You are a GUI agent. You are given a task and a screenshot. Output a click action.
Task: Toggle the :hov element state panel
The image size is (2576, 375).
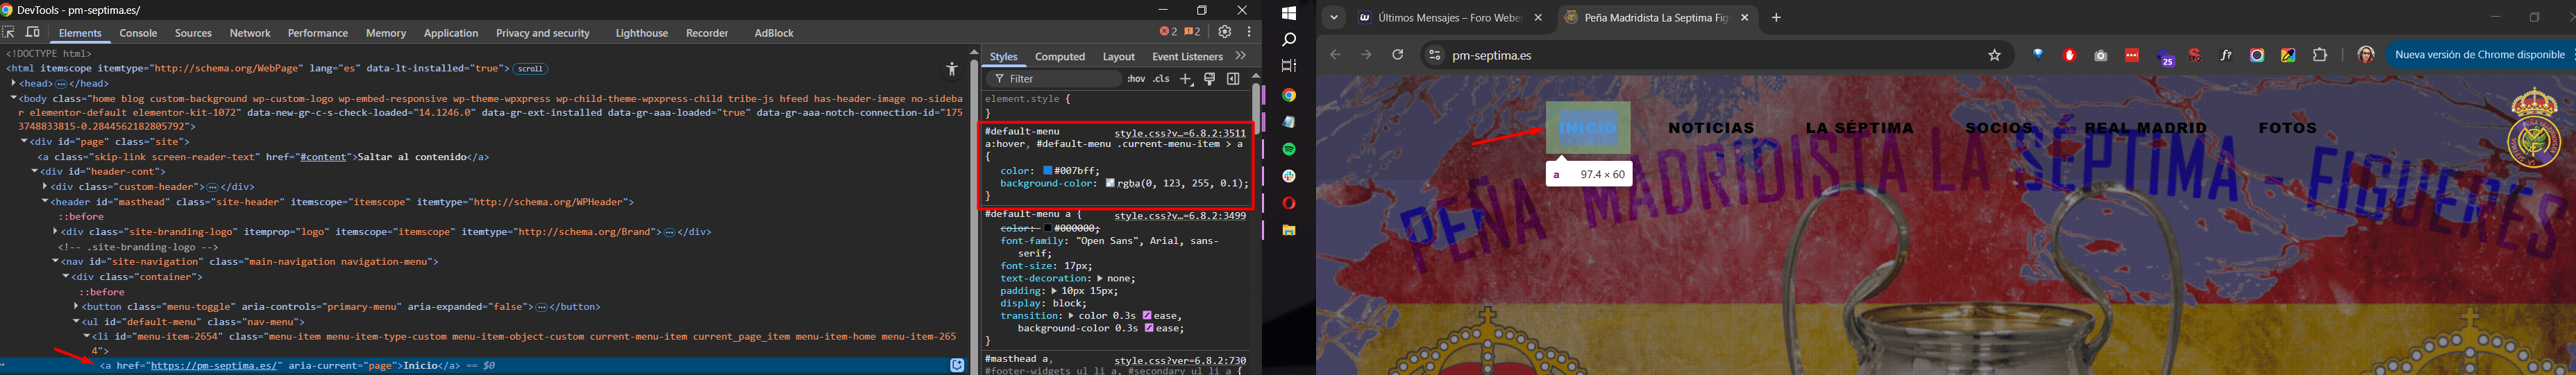pos(1136,79)
